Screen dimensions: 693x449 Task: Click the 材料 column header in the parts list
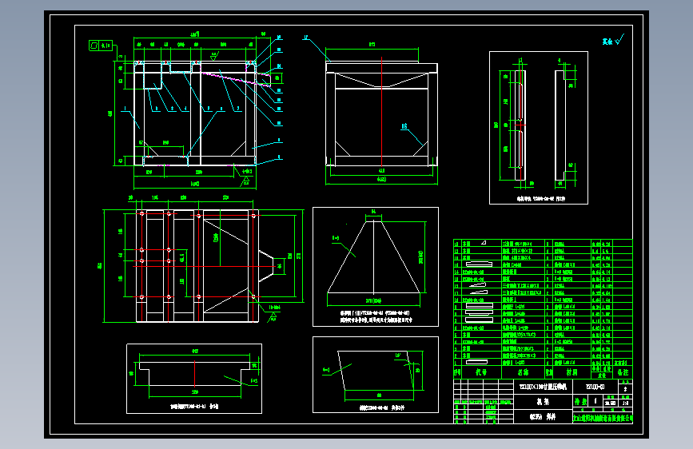(x=572, y=372)
